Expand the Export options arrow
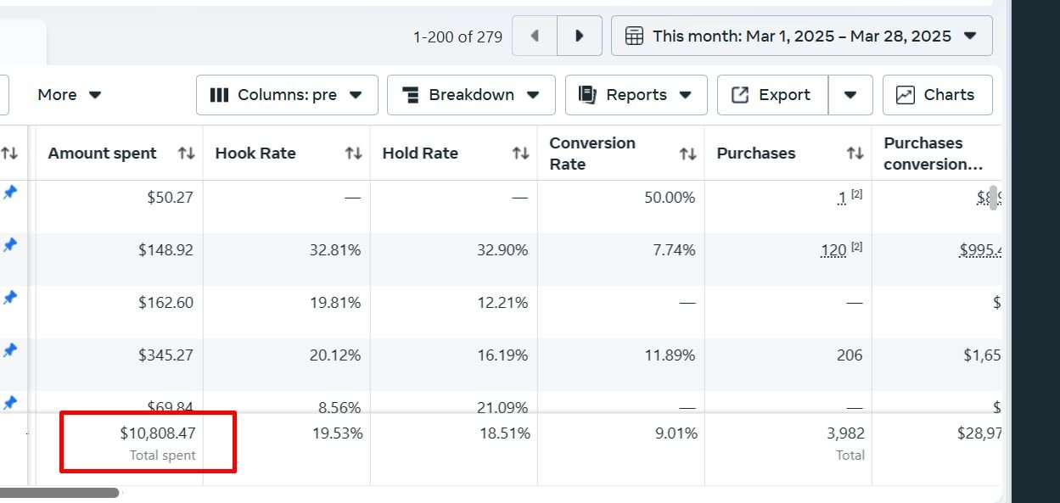 point(850,95)
